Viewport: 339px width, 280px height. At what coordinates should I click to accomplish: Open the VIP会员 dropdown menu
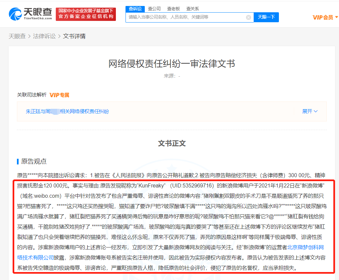pyautogui.click(x=325, y=17)
